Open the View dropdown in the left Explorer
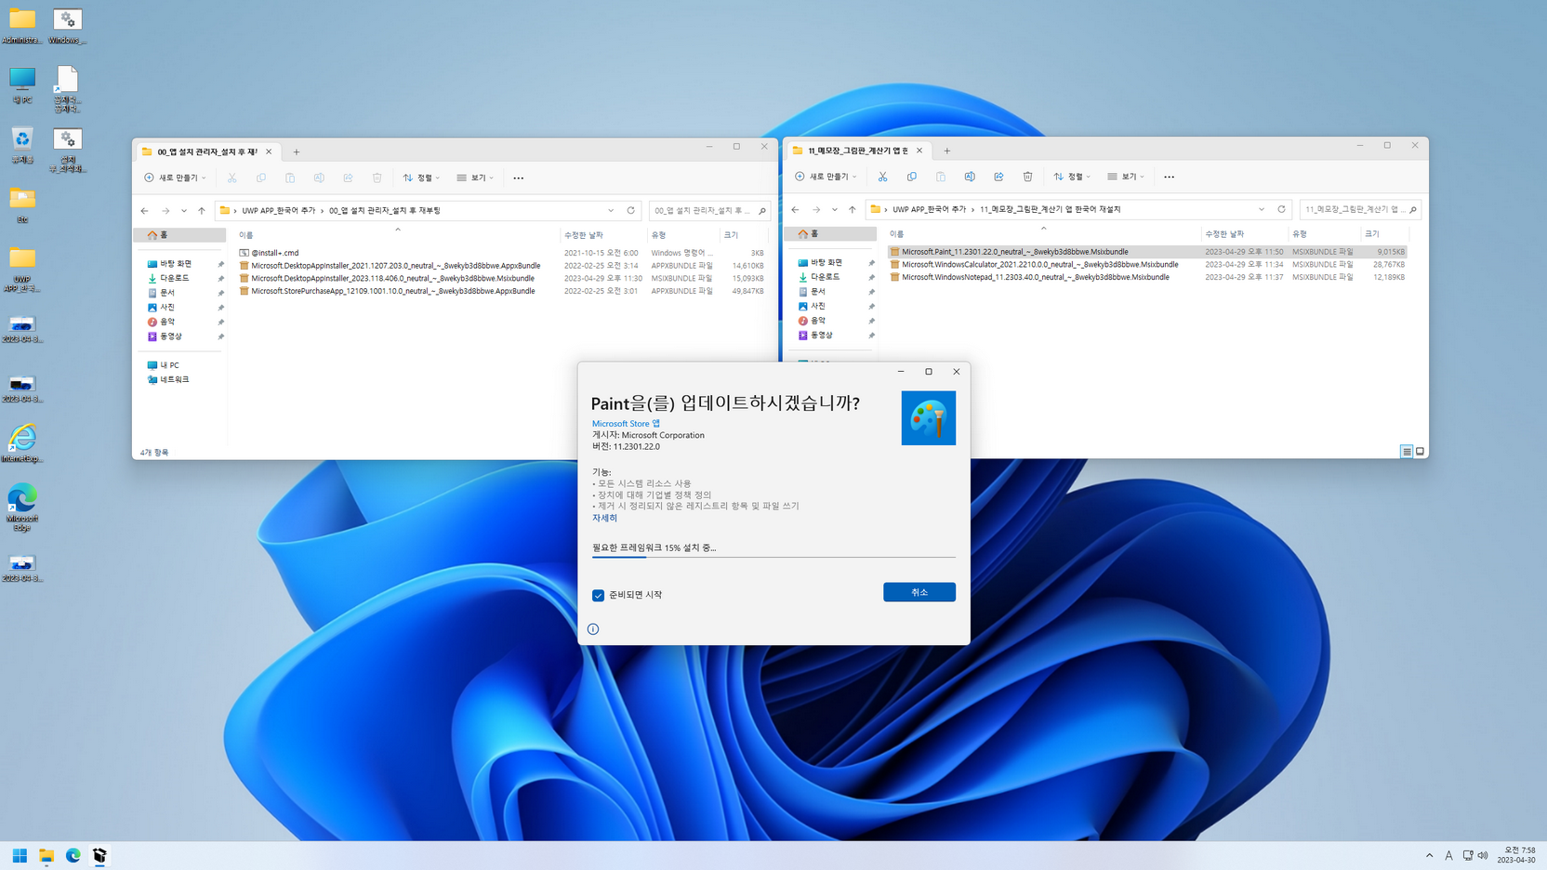This screenshot has width=1547, height=870. coord(475,178)
